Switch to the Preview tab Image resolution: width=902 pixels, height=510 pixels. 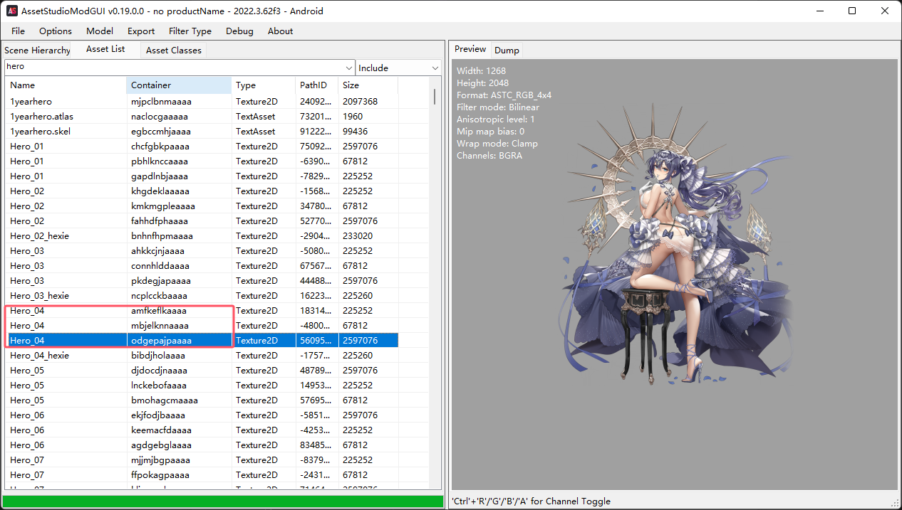tap(470, 49)
